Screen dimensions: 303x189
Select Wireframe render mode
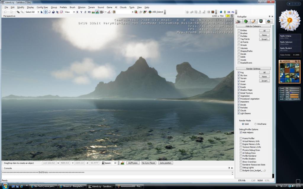click(x=255, y=124)
